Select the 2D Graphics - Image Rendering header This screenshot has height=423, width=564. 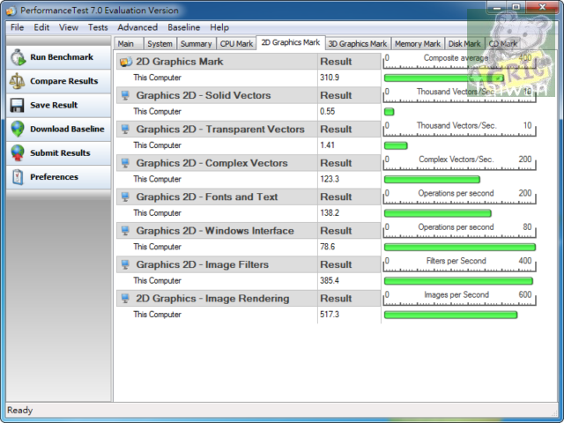click(x=212, y=298)
